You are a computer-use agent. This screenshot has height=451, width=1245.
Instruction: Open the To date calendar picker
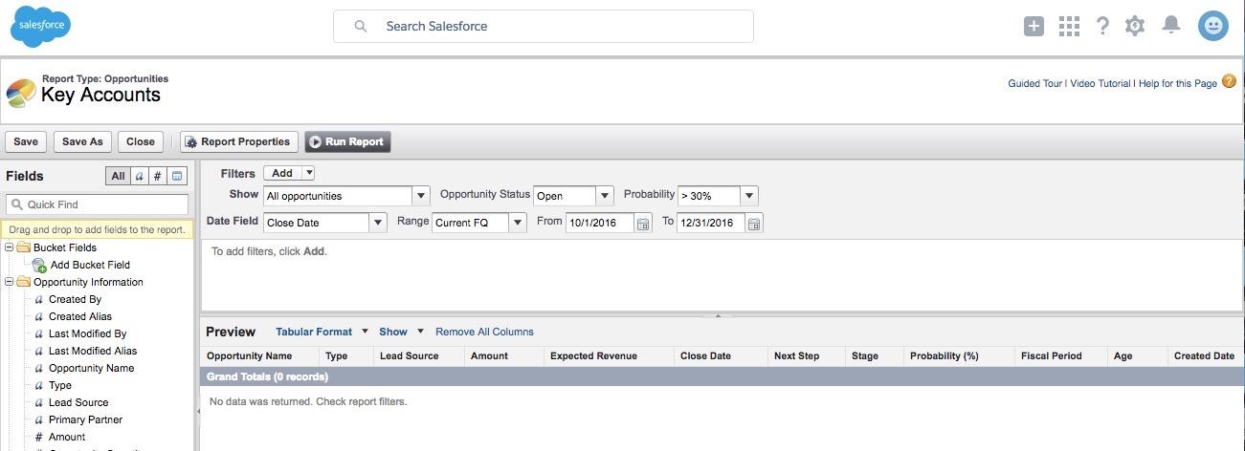click(754, 224)
